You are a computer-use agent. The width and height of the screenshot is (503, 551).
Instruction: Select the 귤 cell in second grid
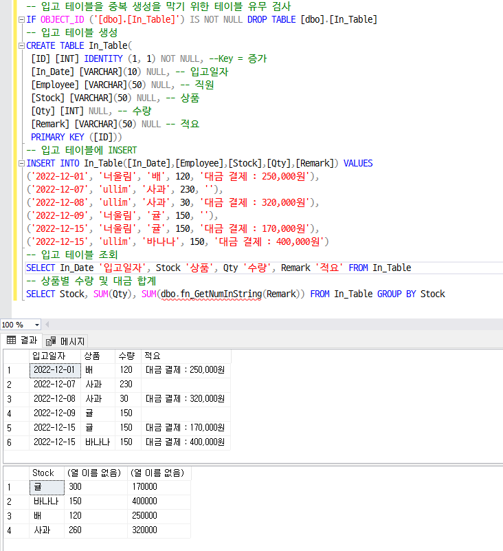pyautogui.click(x=47, y=487)
